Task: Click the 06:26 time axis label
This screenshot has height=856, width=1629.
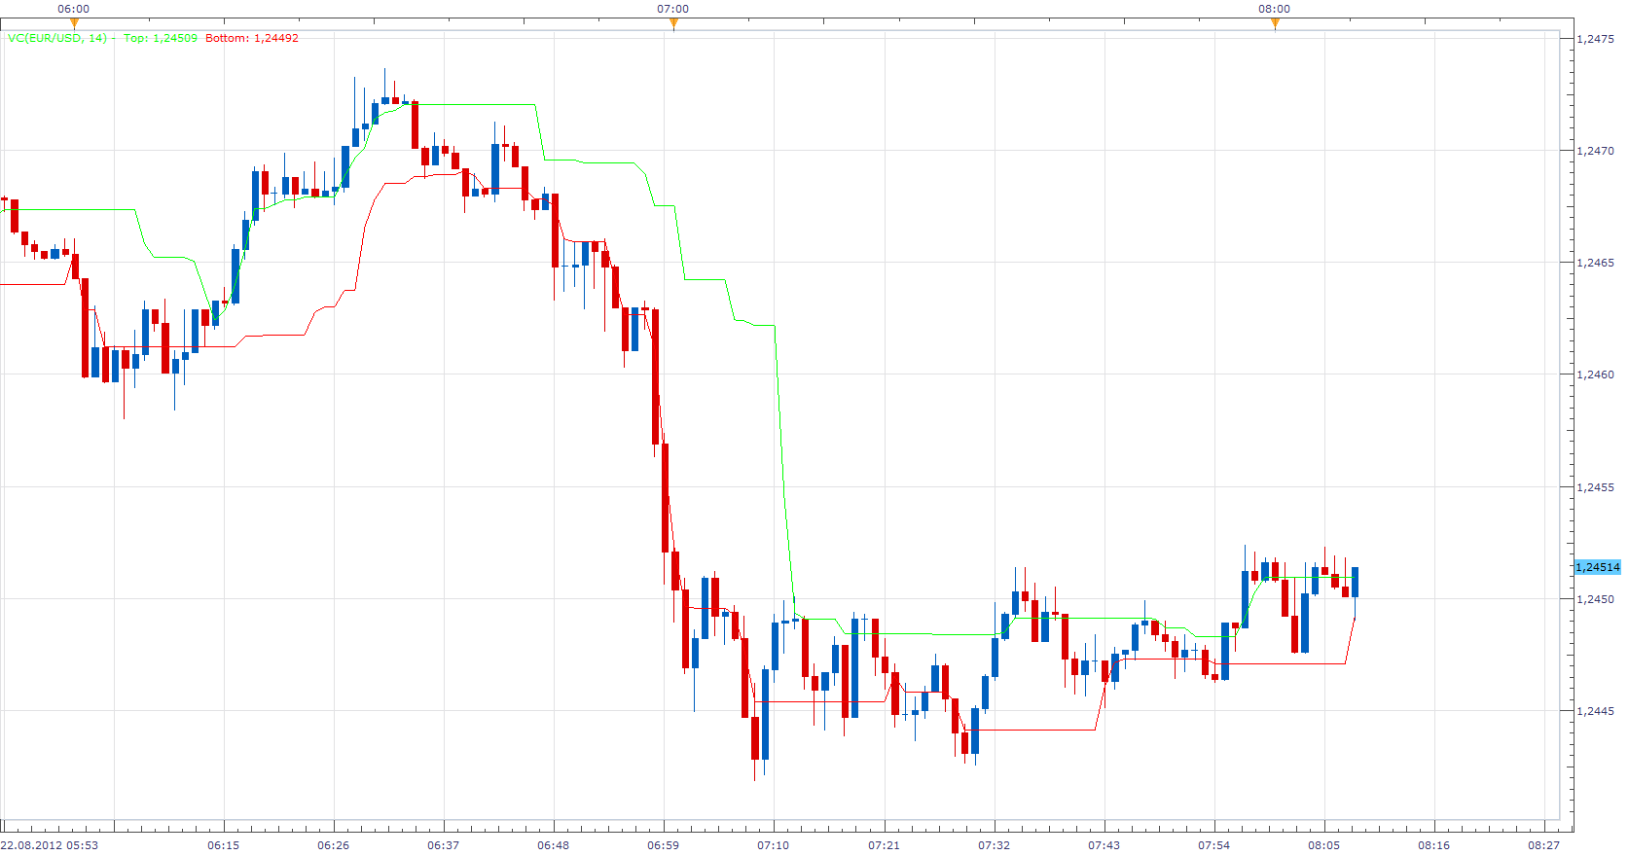Action: 333,845
